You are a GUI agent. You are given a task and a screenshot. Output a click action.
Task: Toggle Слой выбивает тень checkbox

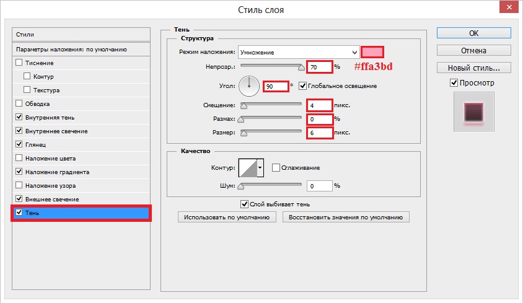tap(245, 204)
